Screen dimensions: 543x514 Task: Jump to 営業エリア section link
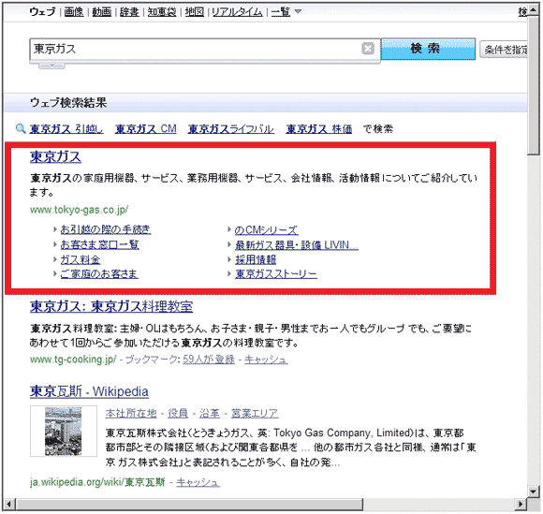point(255,413)
